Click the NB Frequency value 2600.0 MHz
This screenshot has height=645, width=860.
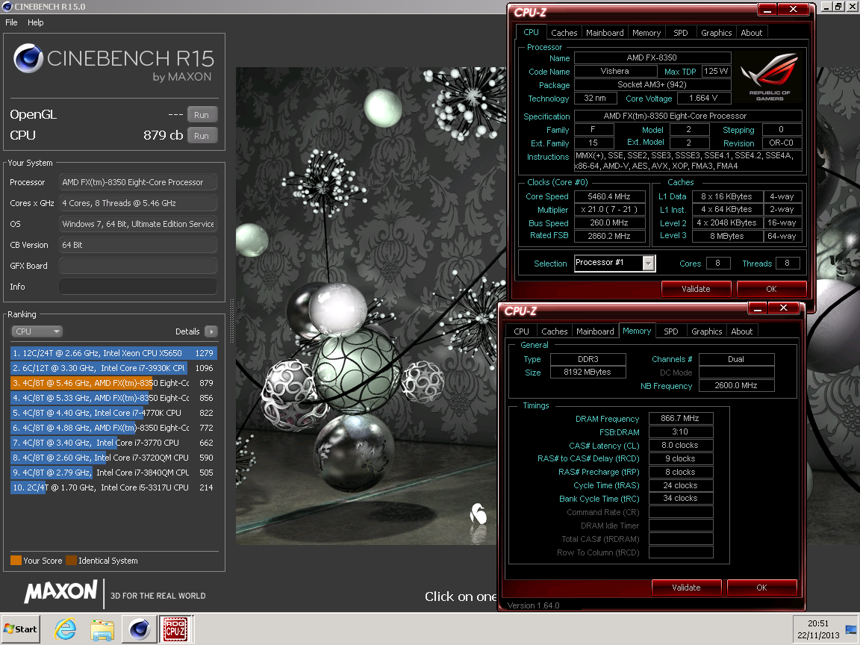pyautogui.click(x=736, y=385)
